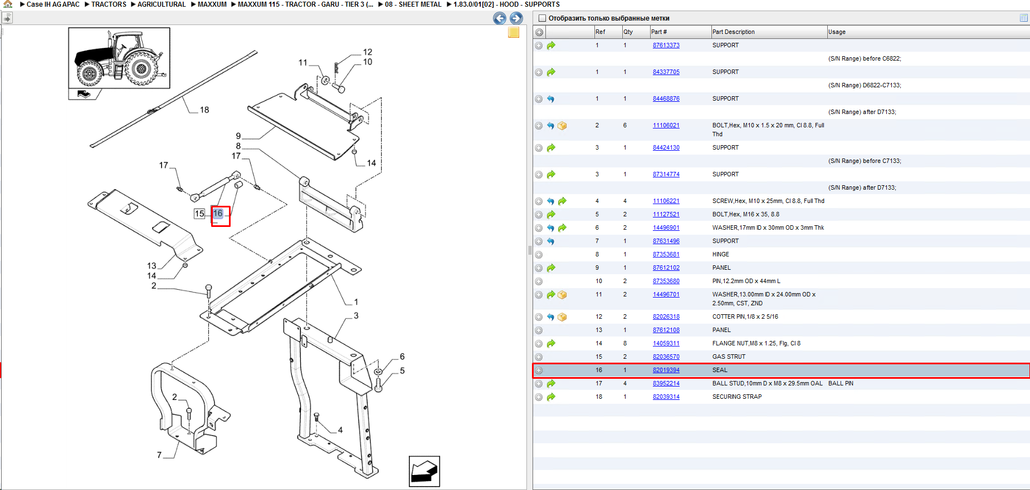Select callout 12 in the diagram
Screen dimensions: 1030x490
(368, 52)
